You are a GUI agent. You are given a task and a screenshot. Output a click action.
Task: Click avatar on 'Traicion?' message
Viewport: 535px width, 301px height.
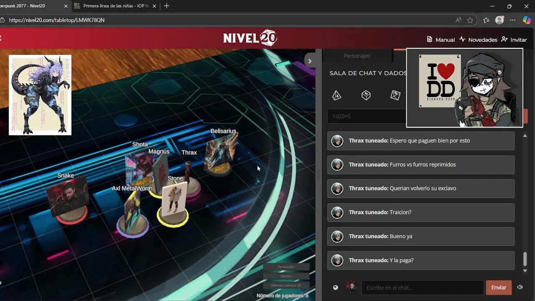click(x=337, y=212)
